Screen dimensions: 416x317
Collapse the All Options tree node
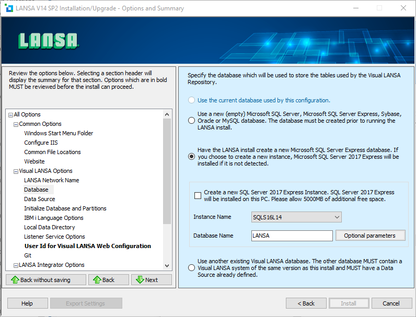[10, 115]
